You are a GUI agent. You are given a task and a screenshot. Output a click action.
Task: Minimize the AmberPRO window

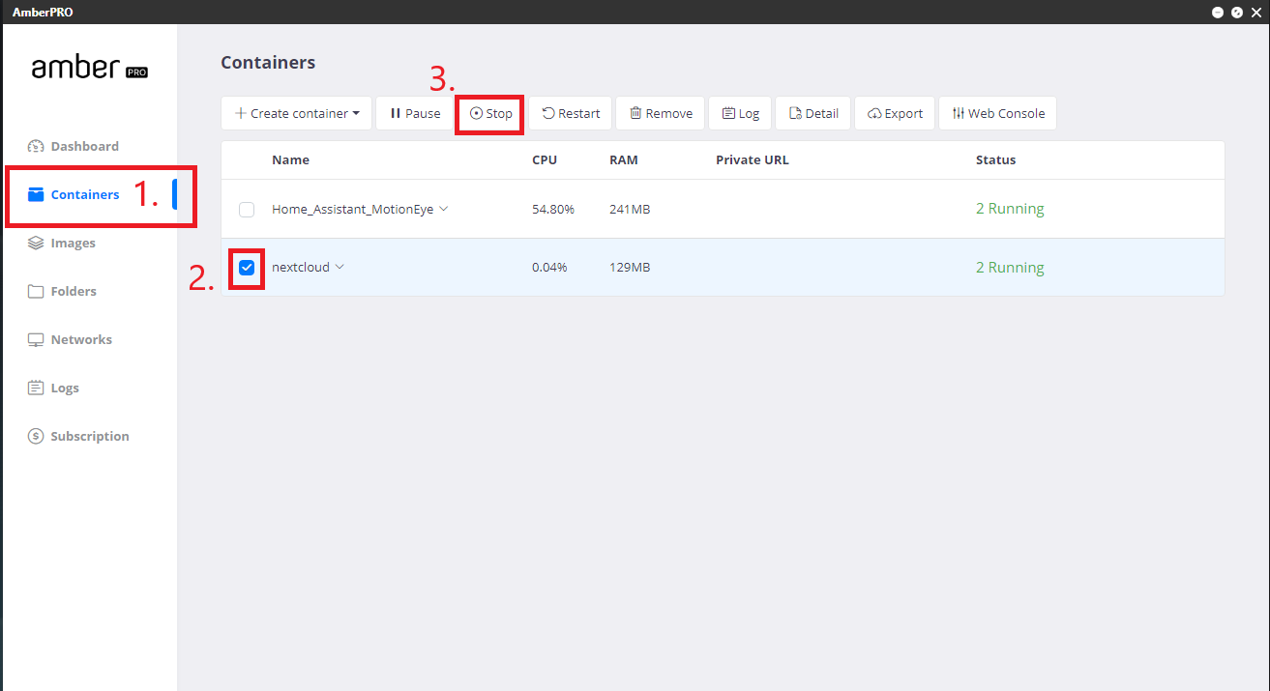[x=1218, y=12]
